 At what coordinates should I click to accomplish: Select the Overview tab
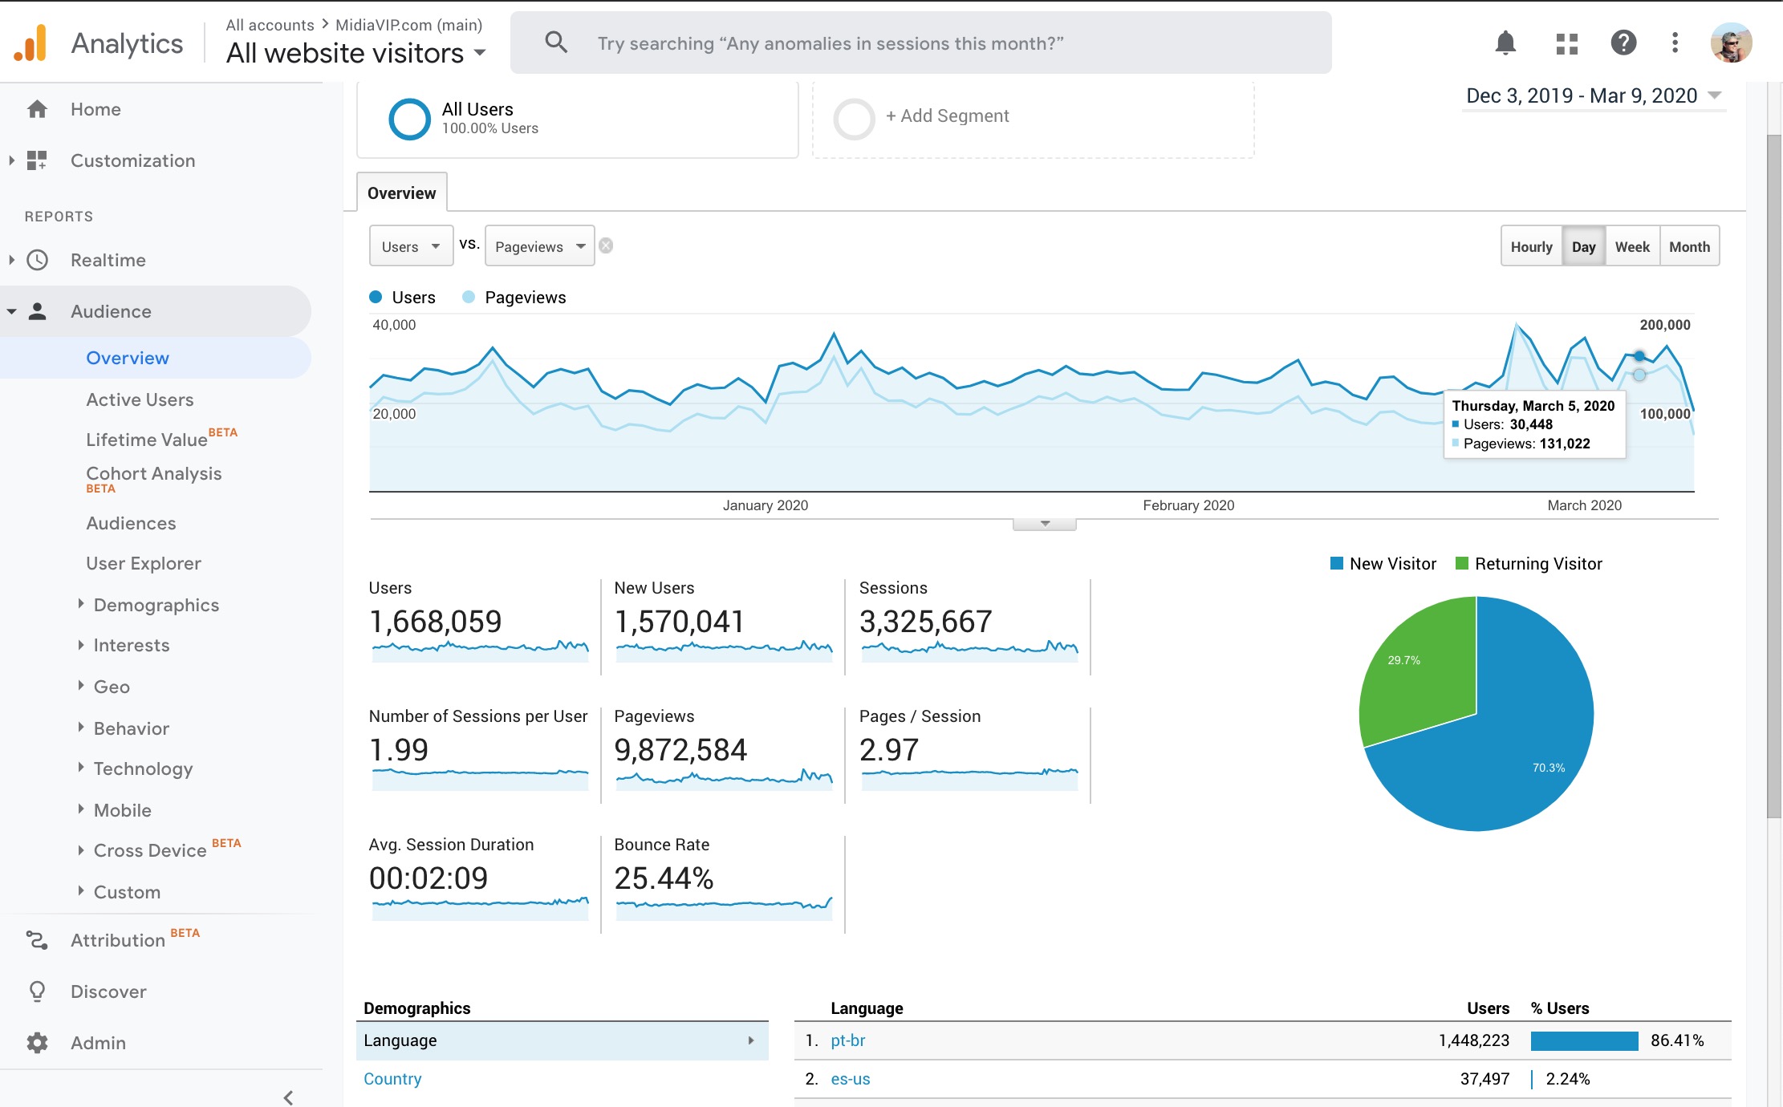pos(401,193)
